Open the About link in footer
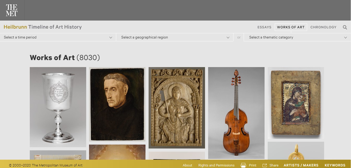The width and height of the screenshot is (351, 168). coord(187,165)
